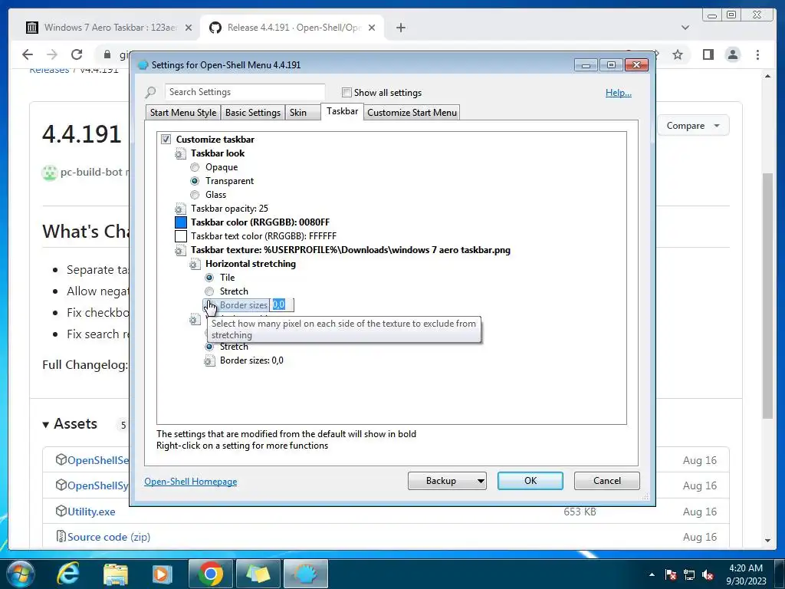Click the Cancel button
This screenshot has width=785, height=589.
click(x=607, y=481)
